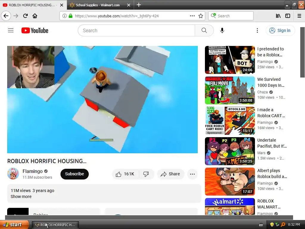The height and width of the screenshot is (229, 305).
Task: Click in the browser Search box
Action: pos(231,16)
